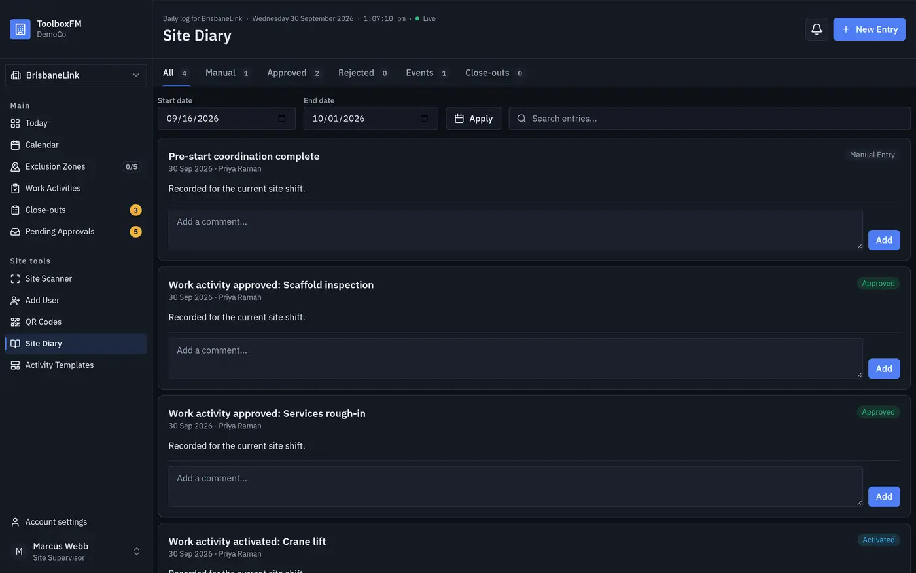Switch to the Rejected tab
Screen dimensions: 916x573
tap(363, 73)
